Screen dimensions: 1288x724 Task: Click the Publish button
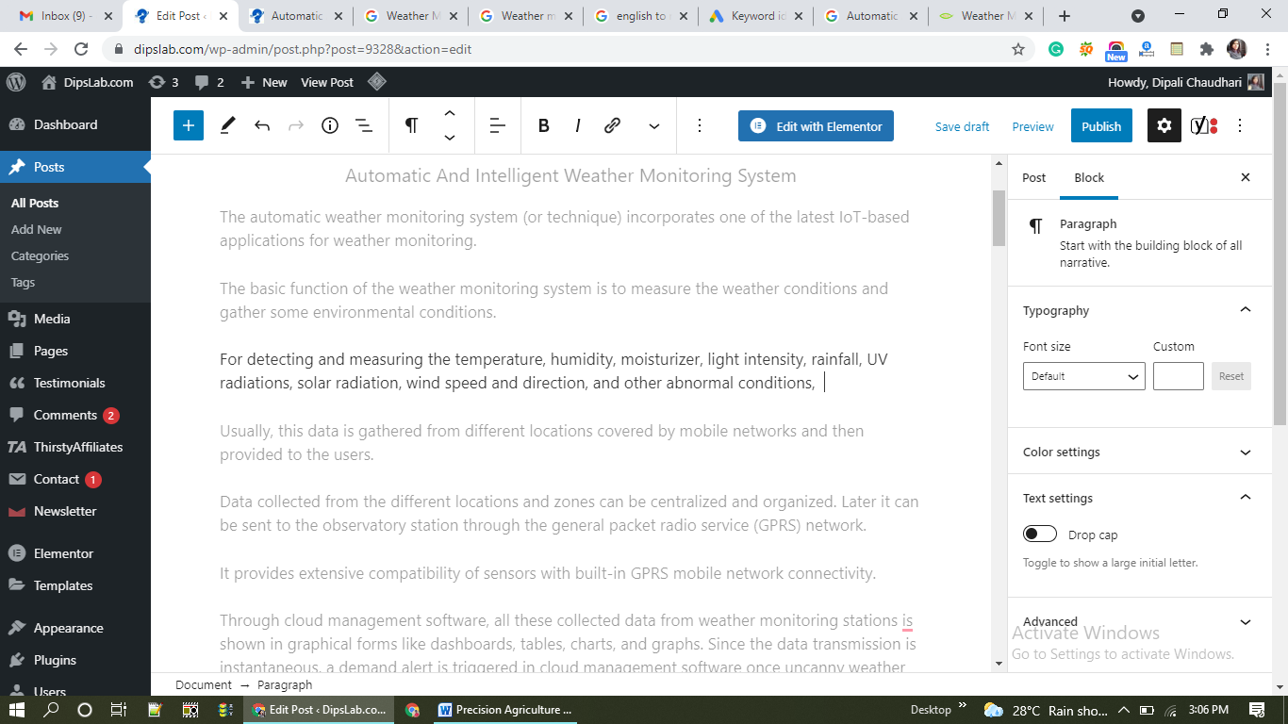click(x=1100, y=126)
